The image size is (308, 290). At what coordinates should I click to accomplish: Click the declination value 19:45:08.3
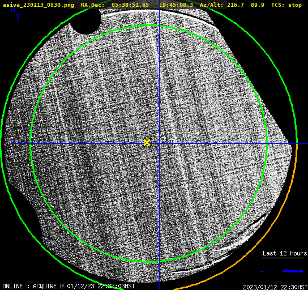pos(176,5)
